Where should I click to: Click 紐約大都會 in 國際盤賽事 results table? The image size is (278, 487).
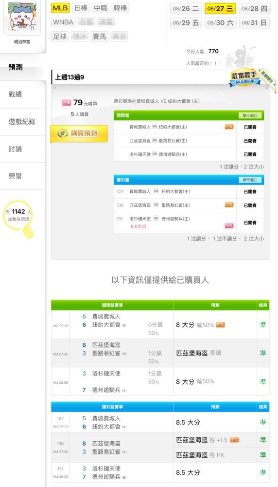pos(106,325)
